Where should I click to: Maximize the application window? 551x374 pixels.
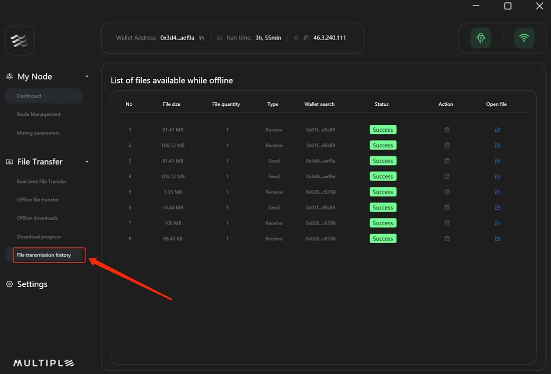pyautogui.click(x=507, y=6)
